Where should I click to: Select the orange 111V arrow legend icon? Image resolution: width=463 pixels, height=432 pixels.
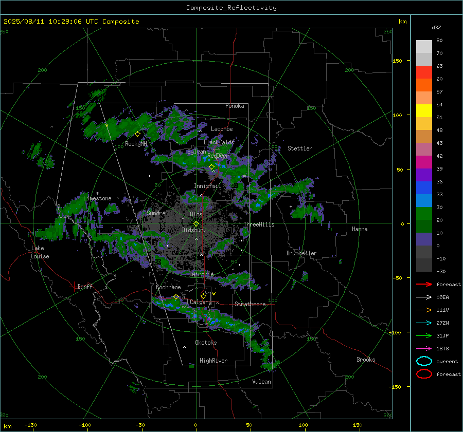424,310
